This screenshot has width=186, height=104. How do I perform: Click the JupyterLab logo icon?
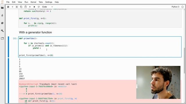2,2
